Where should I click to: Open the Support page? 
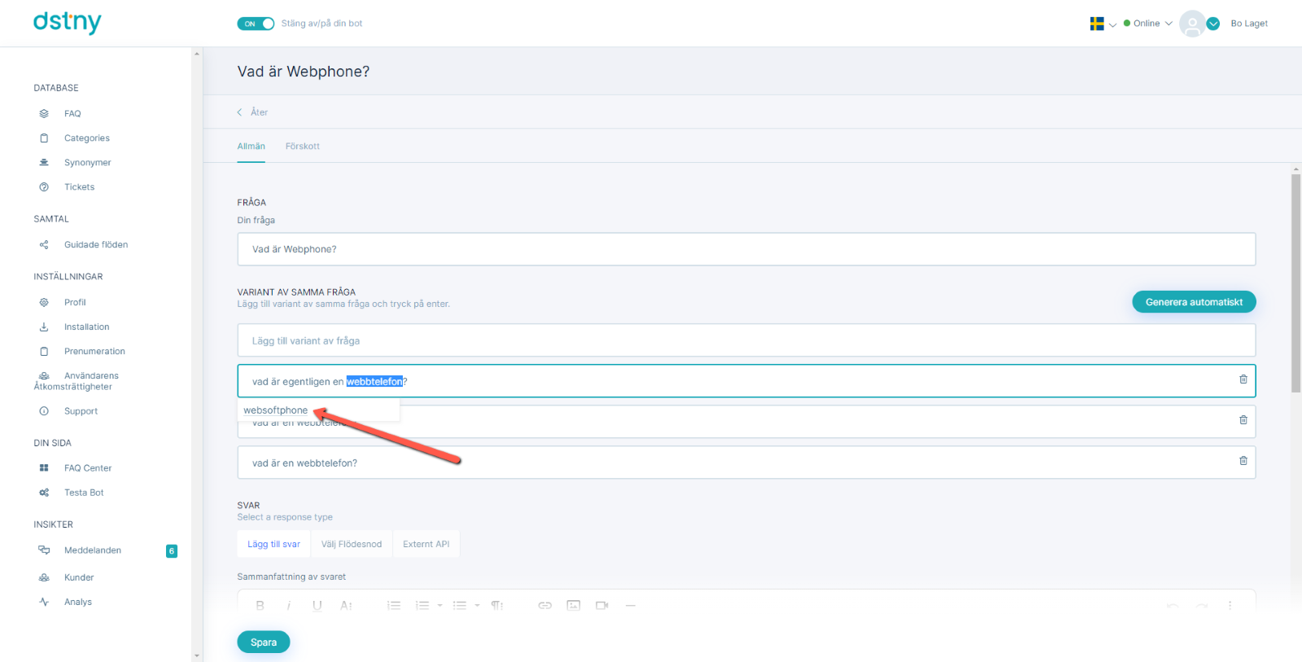[x=81, y=412]
